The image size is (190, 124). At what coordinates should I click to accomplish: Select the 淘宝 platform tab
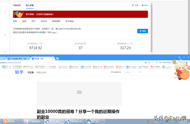tap(24, 21)
